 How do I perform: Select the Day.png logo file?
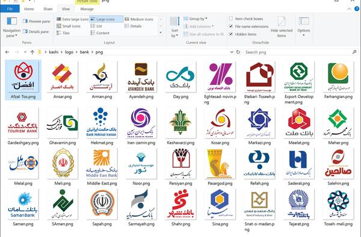180,76
